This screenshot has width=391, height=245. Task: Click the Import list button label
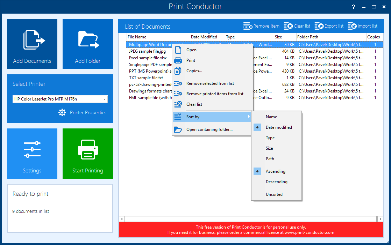click(368, 26)
